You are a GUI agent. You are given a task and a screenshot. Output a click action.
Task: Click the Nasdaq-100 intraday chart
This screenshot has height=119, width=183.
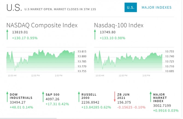[128, 60]
